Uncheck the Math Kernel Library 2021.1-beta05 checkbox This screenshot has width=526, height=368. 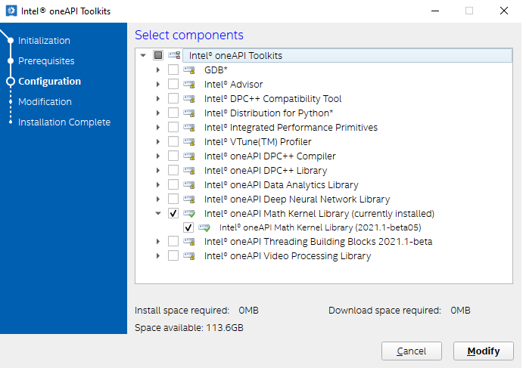click(x=188, y=227)
